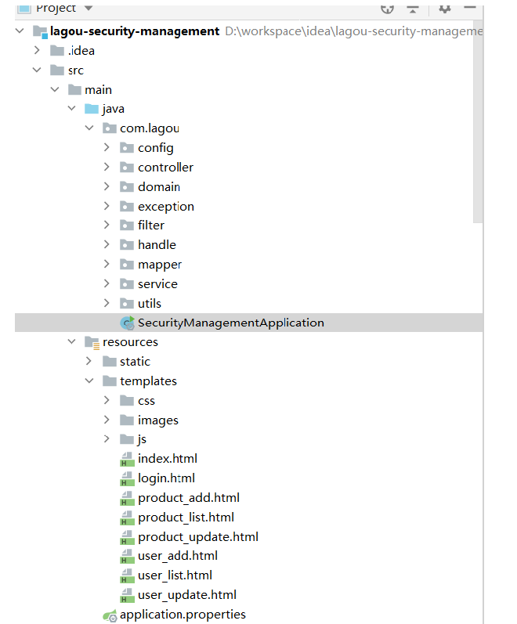Expand the handle package chevron

click(107, 244)
